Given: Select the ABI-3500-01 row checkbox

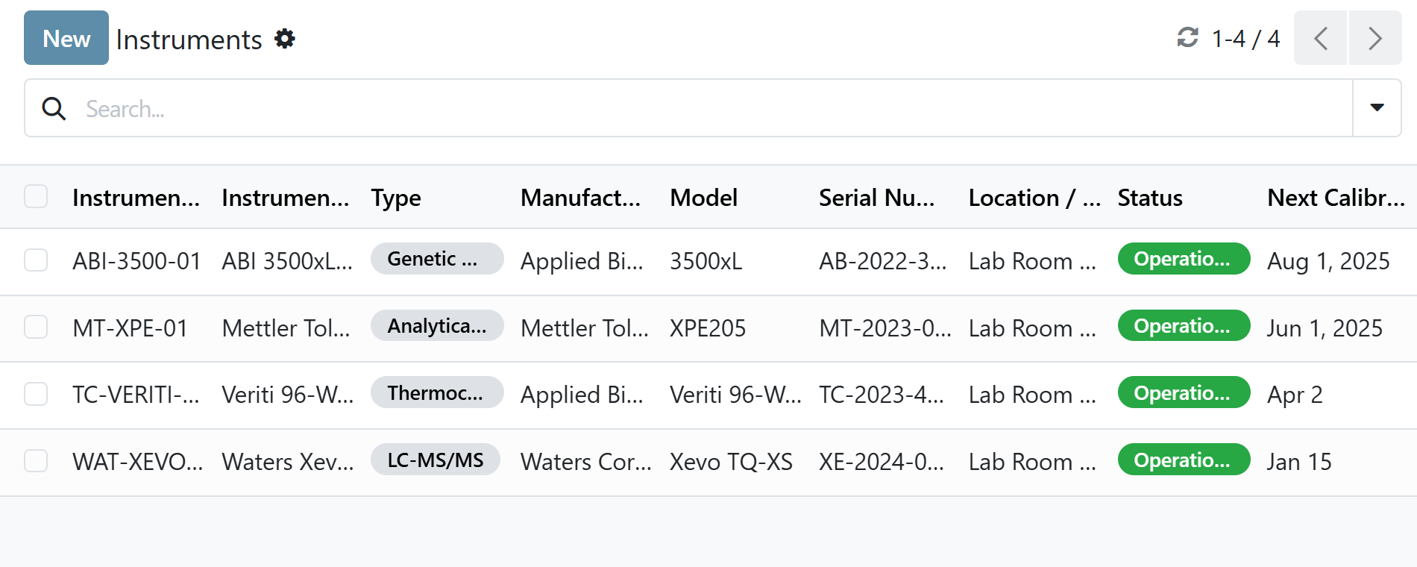Looking at the screenshot, I should (x=36, y=260).
